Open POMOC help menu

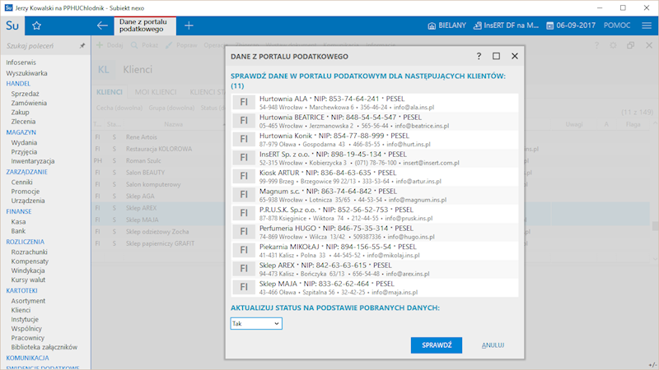point(617,25)
